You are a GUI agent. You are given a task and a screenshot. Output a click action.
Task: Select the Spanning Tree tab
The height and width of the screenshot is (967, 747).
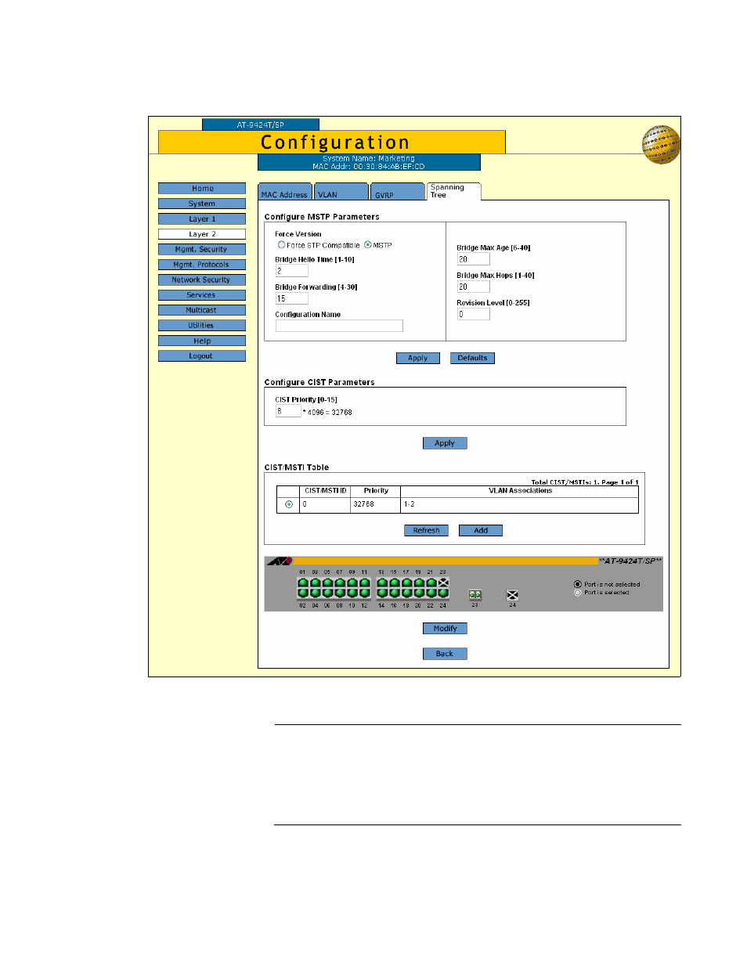coord(453,192)
